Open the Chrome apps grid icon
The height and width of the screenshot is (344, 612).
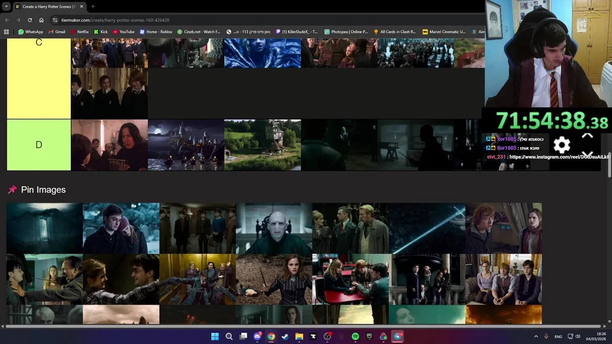tap(6, 32)
